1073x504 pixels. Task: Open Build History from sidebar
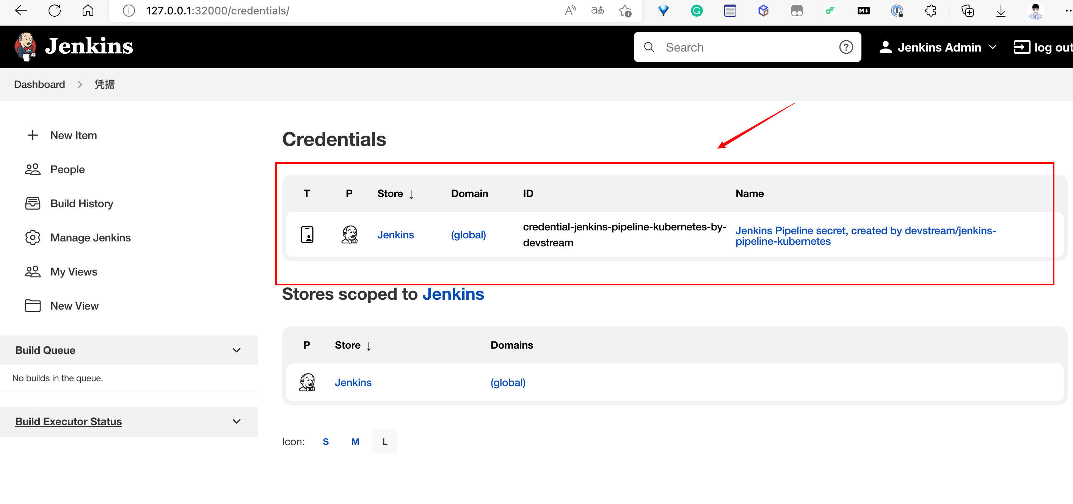[x=82, y=203]
